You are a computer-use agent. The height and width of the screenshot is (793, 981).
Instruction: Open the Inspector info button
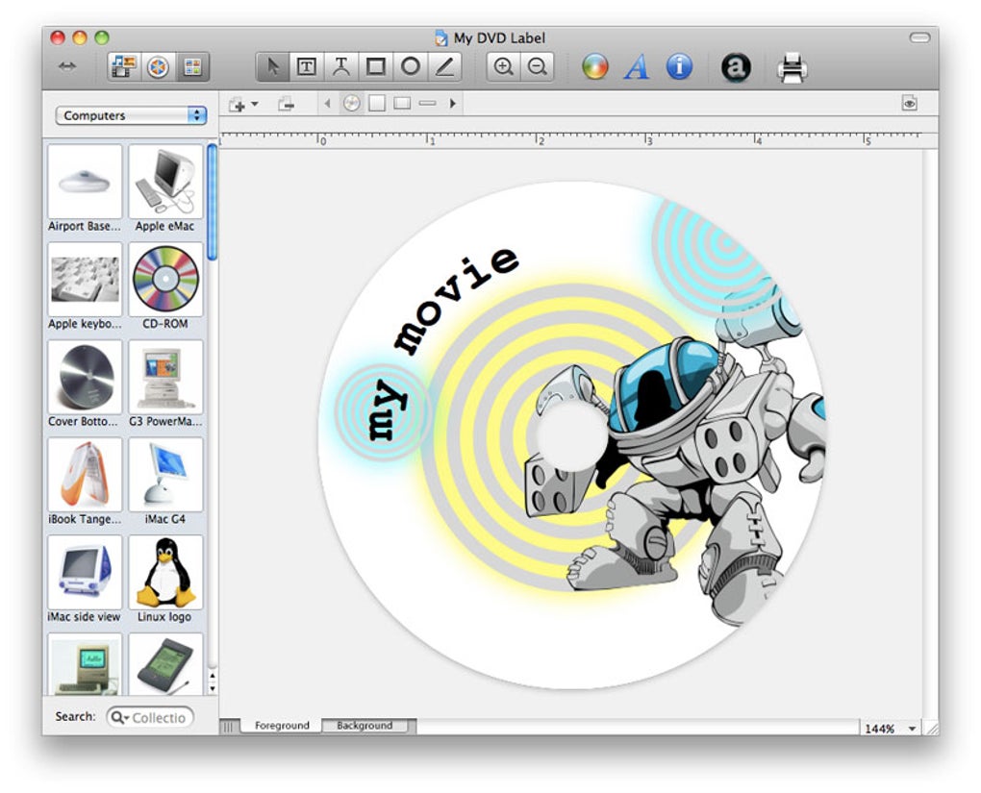point(679,66)
